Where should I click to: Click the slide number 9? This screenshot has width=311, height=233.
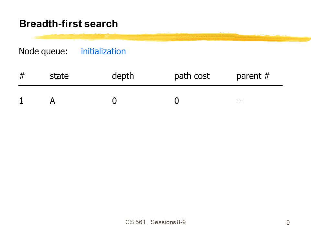coord(288,223)
